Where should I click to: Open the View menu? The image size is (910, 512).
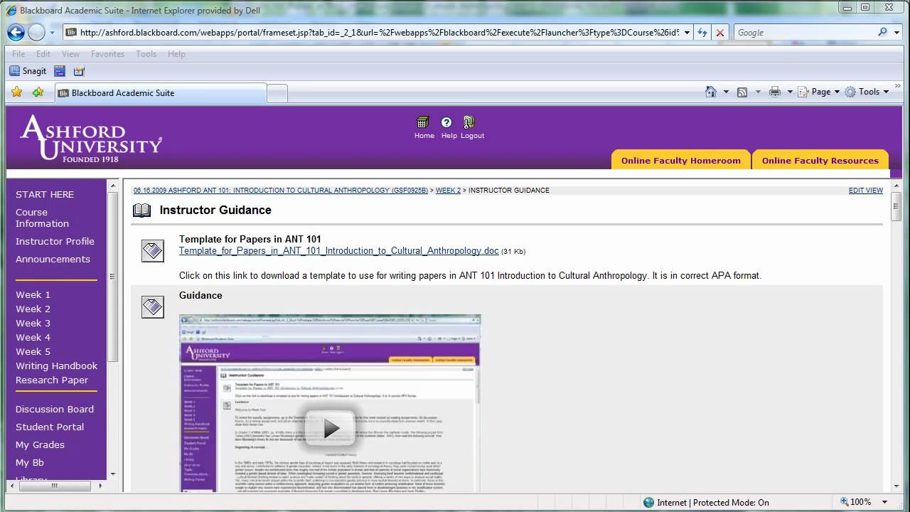71,54
